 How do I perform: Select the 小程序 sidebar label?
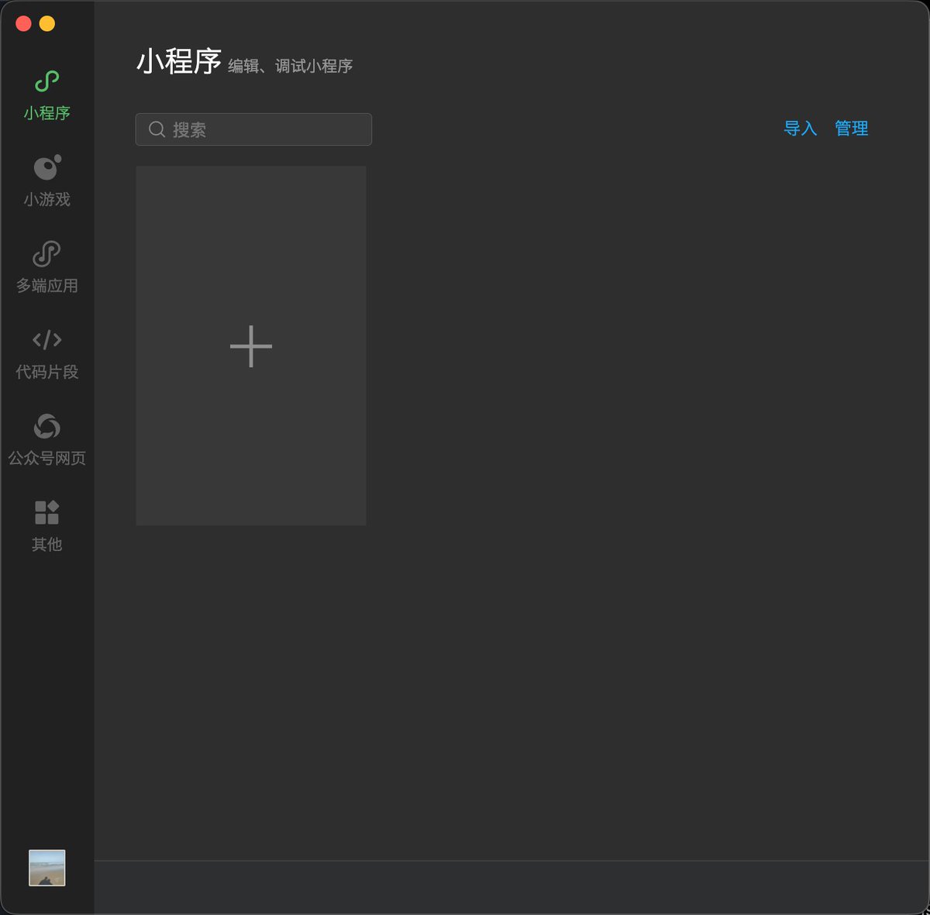click(x=46, y=113)
